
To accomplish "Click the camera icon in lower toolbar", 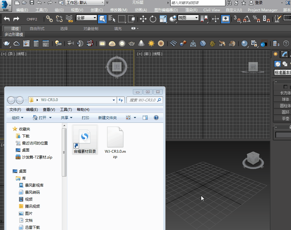I will pos(70,44).
